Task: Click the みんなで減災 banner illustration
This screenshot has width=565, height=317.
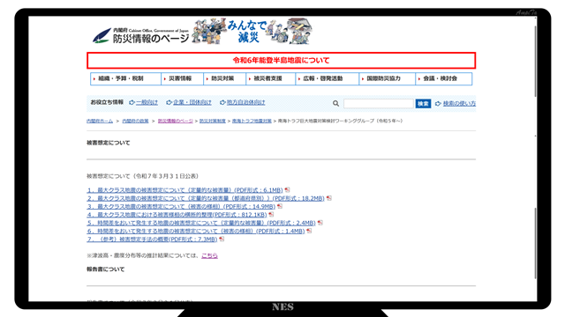Action: coord(252,32)
